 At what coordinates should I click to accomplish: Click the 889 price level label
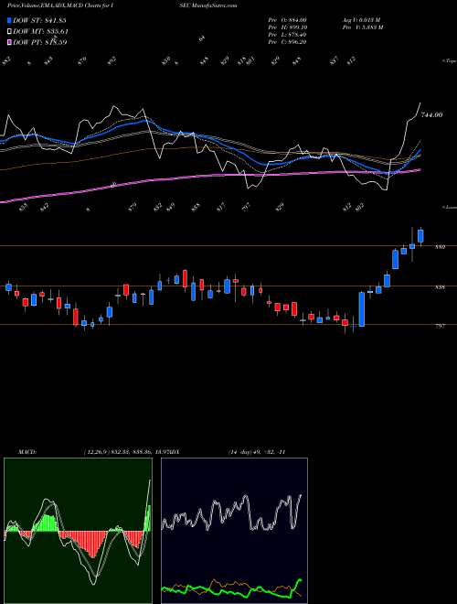click(x=440, y=247)
